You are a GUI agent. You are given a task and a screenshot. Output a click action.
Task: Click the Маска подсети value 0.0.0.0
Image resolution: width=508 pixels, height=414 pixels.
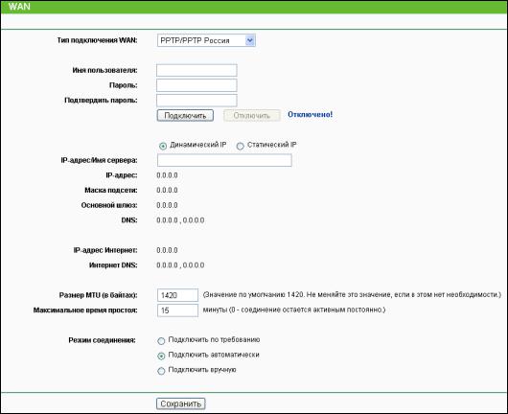click(167, 190)
